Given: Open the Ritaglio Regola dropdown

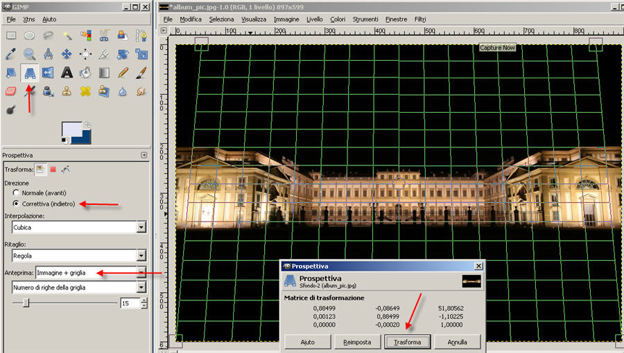Looking at the screenshot, I should pyautogui.click(x=141, y=256).
